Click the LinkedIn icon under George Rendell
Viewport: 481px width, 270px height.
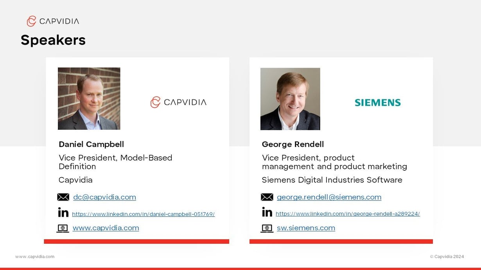point(267,212)
